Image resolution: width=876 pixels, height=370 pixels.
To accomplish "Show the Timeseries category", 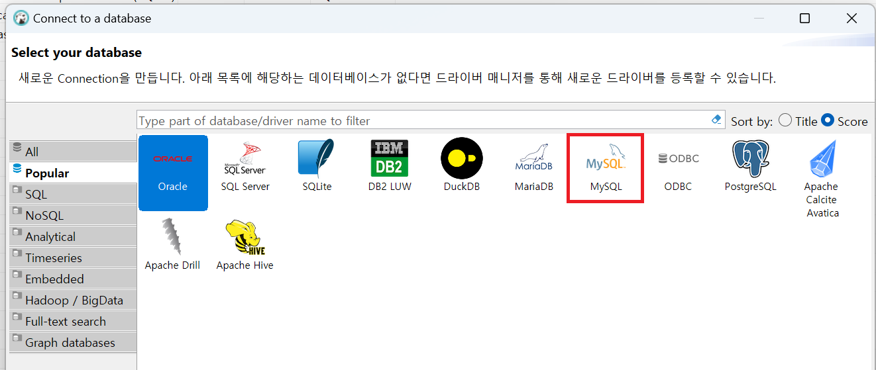I will click(73, 257).
